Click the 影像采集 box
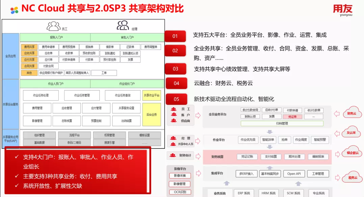Viewport: 364px width, 197px height. [x=180, y=176]
